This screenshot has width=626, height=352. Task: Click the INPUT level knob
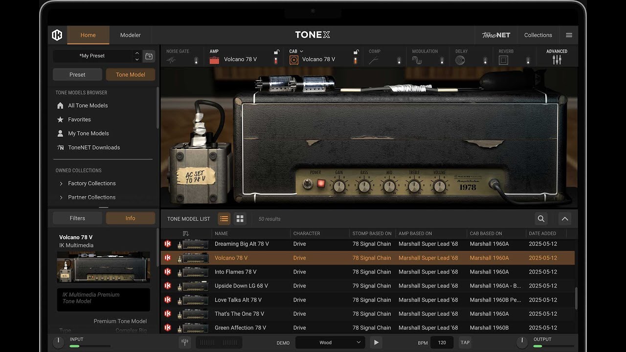click(58, 342)
